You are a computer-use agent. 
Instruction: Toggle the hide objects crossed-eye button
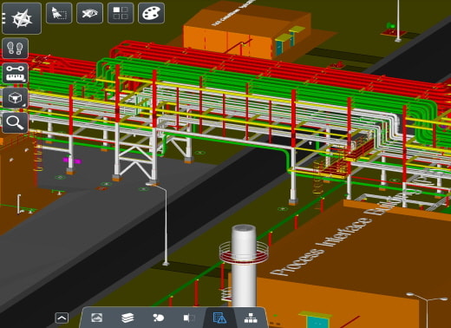(89, 13)
